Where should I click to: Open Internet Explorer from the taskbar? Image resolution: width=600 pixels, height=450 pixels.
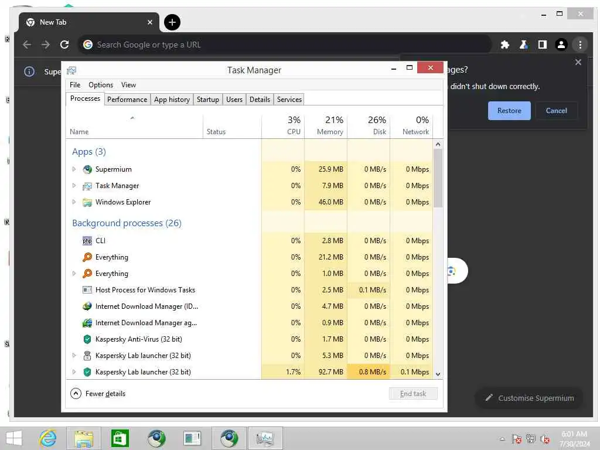pyautogui.click(x=48, y=438)
